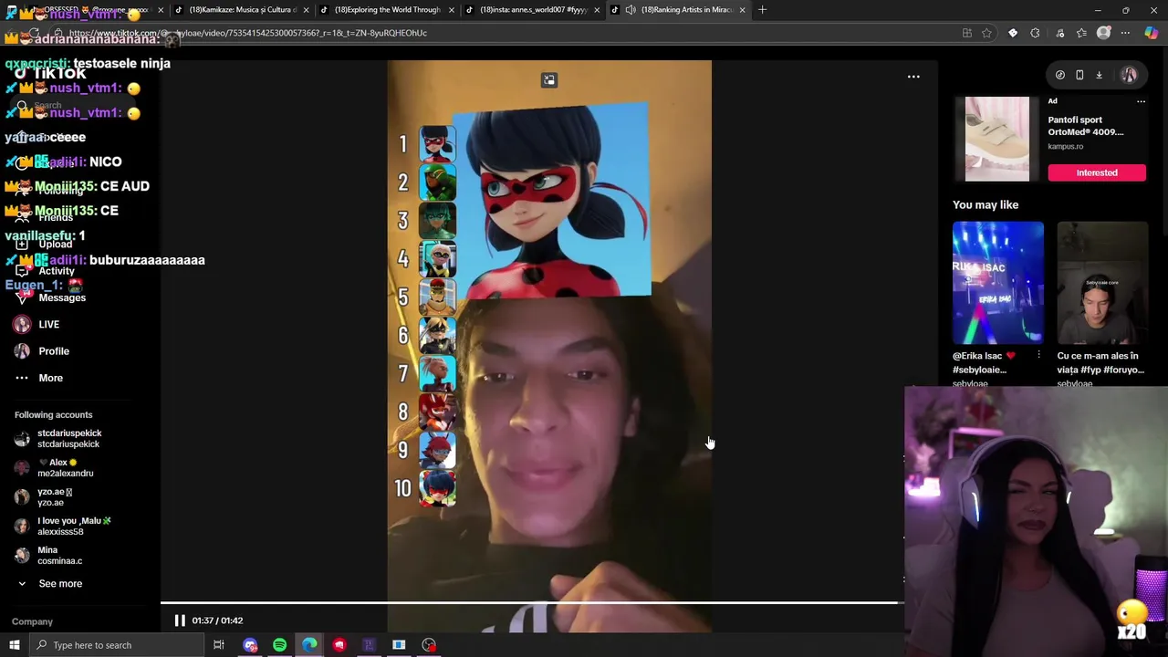Open Microsoft Edge on taskbar

tap(309, 645)
